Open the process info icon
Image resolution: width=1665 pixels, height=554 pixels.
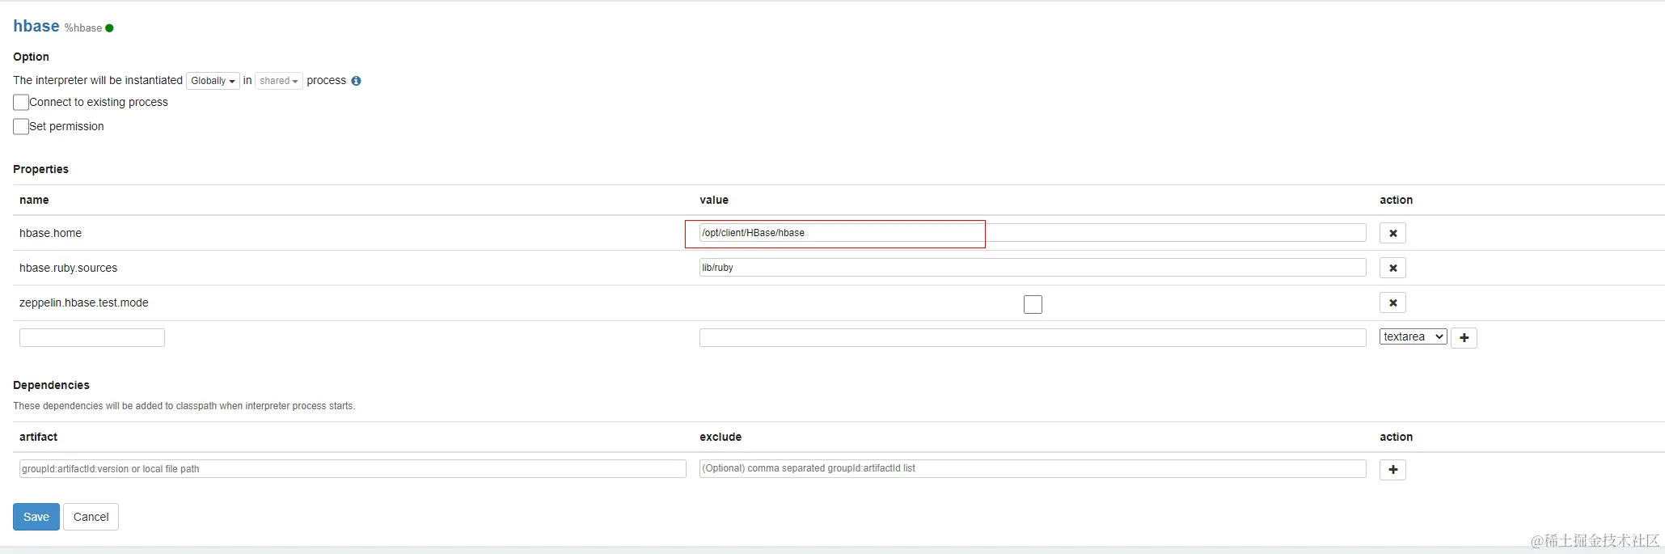pyautogui.click(x=356, y=81)
